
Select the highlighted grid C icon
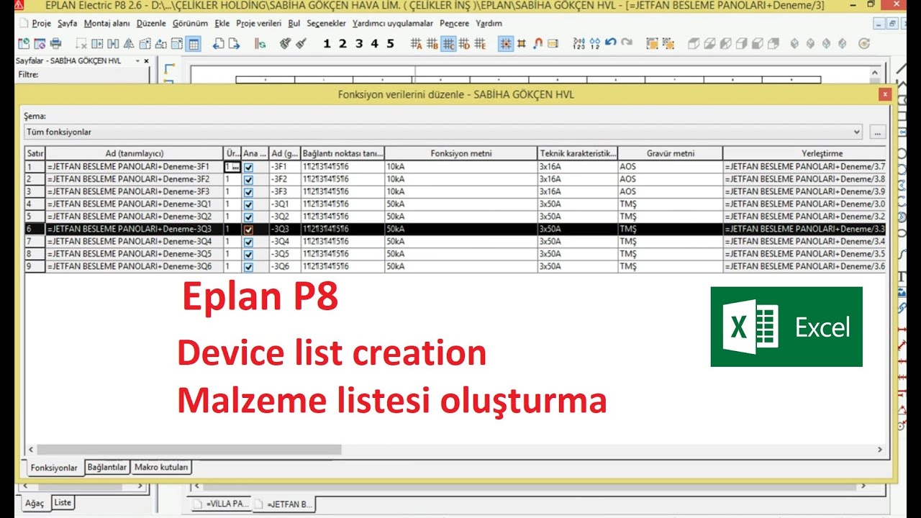tap(448, 44)
